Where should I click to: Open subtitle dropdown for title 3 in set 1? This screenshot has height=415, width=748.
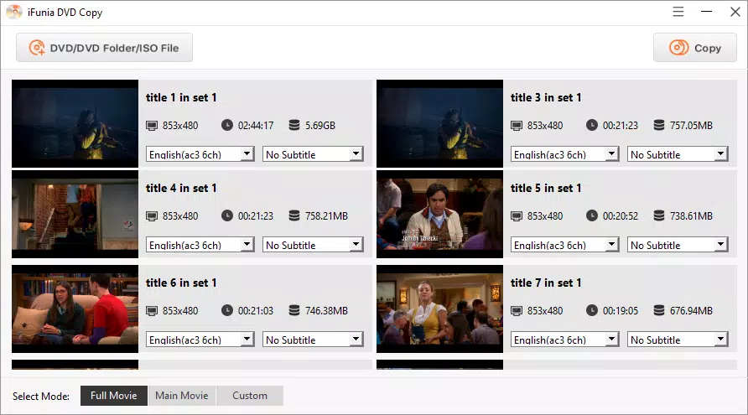tap(678, 154)
